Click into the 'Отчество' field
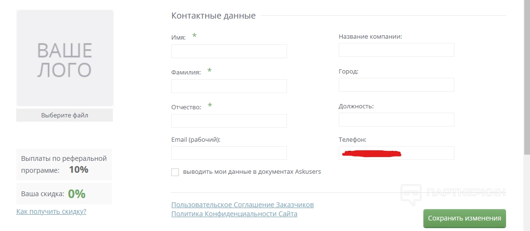The image size is (530, 231). [229, 121]
